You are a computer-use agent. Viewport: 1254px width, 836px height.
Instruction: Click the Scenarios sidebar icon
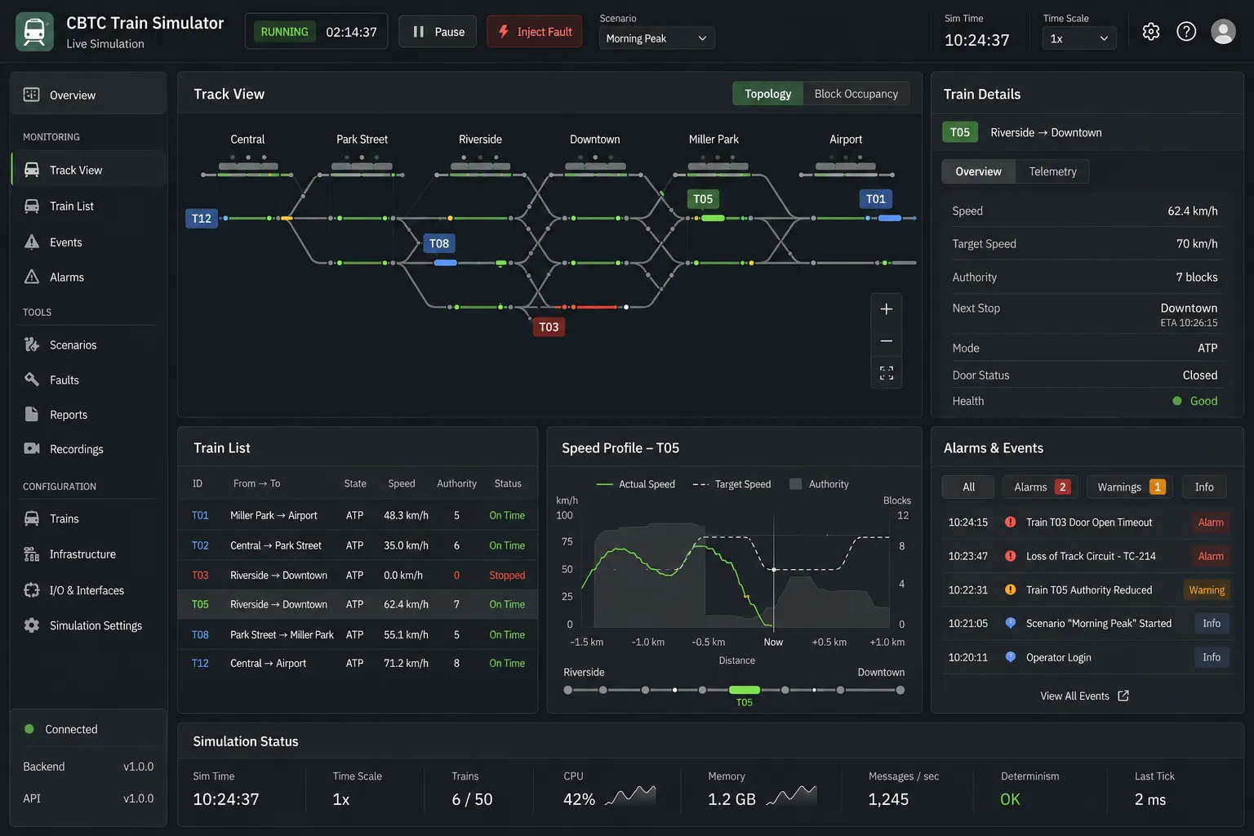(x=31, y=345)
